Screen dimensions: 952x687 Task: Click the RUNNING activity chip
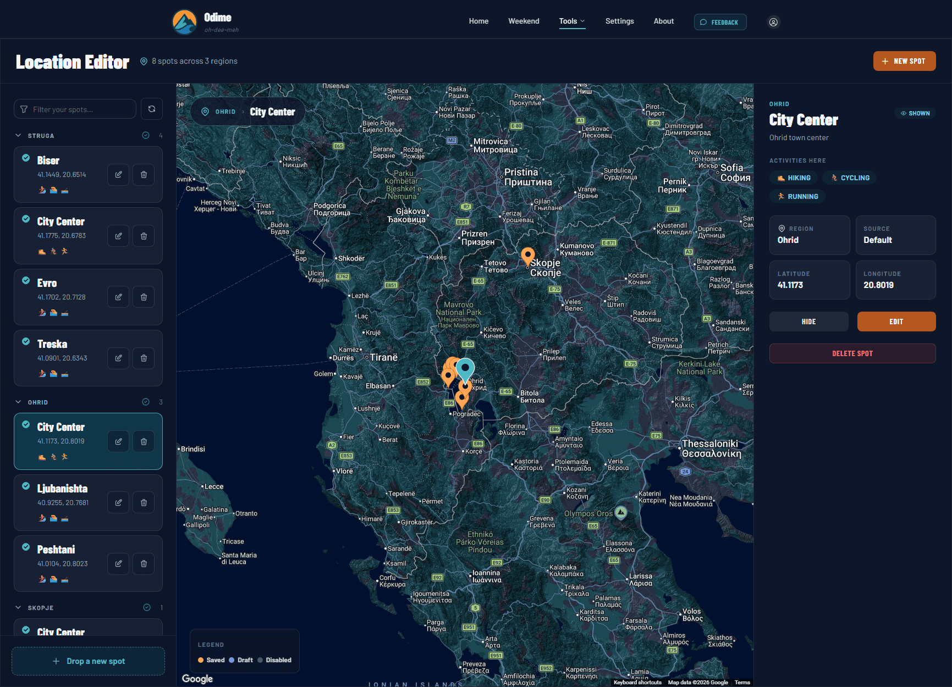(x=797, y=196)
